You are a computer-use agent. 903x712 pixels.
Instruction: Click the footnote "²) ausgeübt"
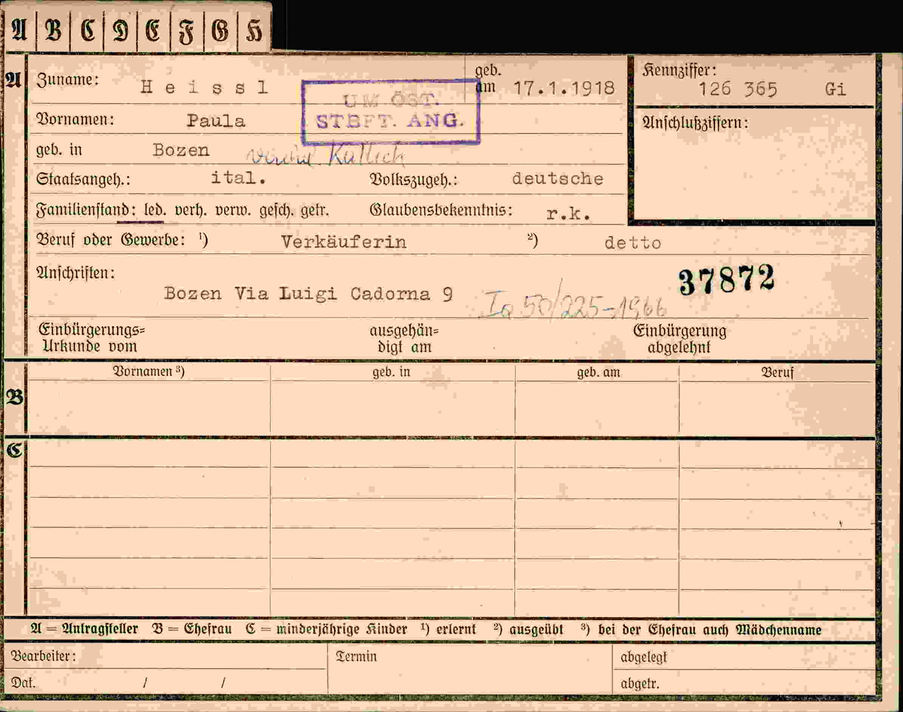pyautogui.click(x=528, y=630)
